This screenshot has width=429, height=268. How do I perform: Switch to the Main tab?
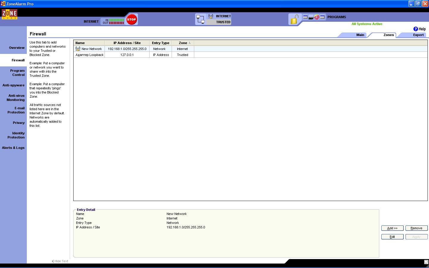click(360, 35)
